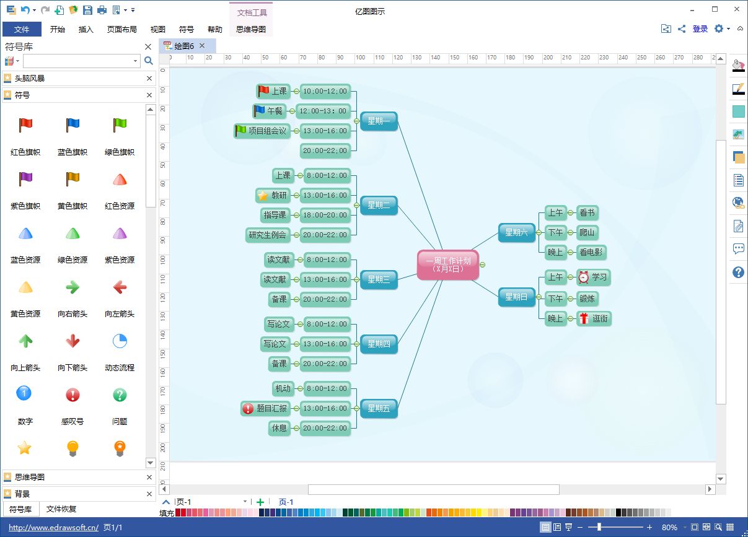Viewport: 748px width, 537px height.
Task: Collapse 星期一 branch via its toggle circle
Action: pos(356,121)
